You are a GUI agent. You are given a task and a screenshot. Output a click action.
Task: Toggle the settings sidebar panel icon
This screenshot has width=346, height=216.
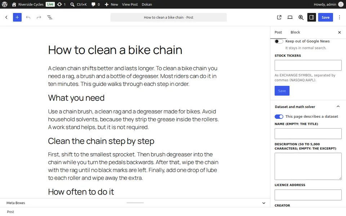pyautogui.click(x=311, y=17)
